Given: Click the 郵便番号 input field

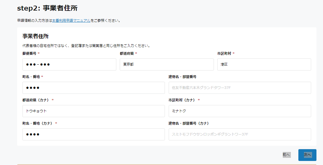Looking at the screenshot, I should (69, 64).
